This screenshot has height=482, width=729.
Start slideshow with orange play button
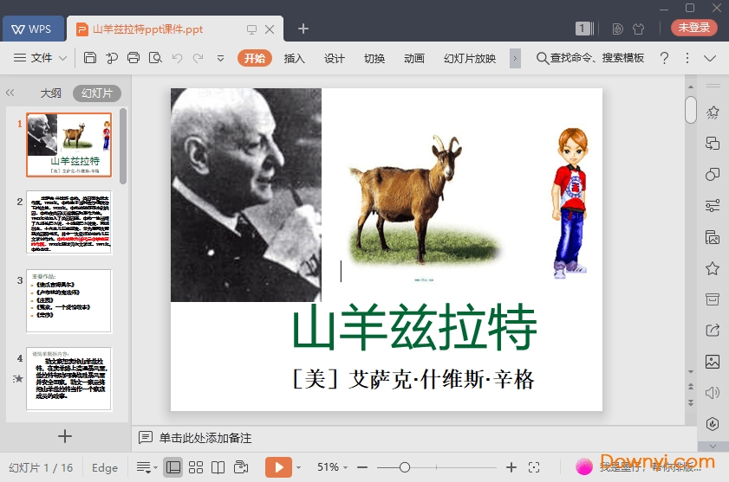point(278,467)
